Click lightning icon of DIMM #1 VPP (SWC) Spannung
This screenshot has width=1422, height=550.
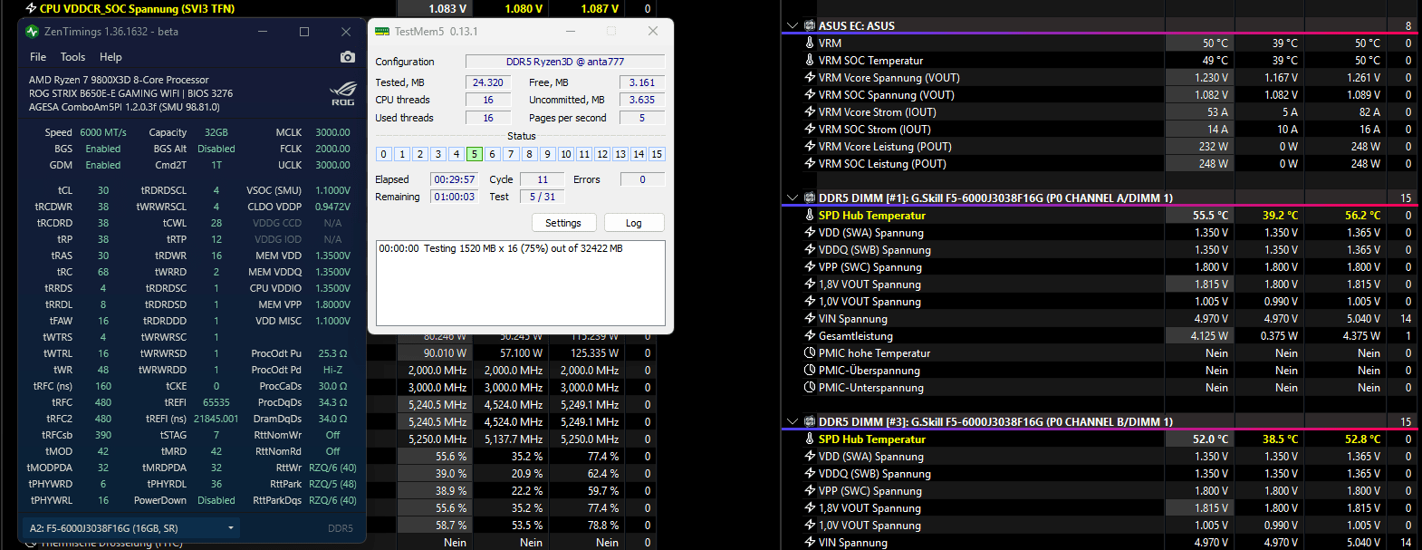pos(810,266)
